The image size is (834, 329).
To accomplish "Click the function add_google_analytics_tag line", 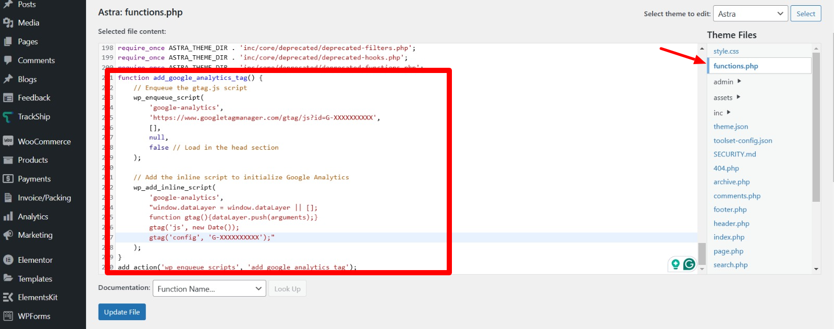I will [190, 78].
